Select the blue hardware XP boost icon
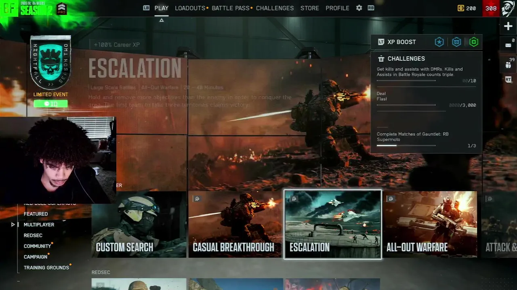The width and height of the screenshot is (517, 290). pos(456,42)
